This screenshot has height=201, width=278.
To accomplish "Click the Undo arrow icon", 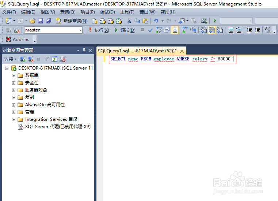I will click(x=156, y=21).
